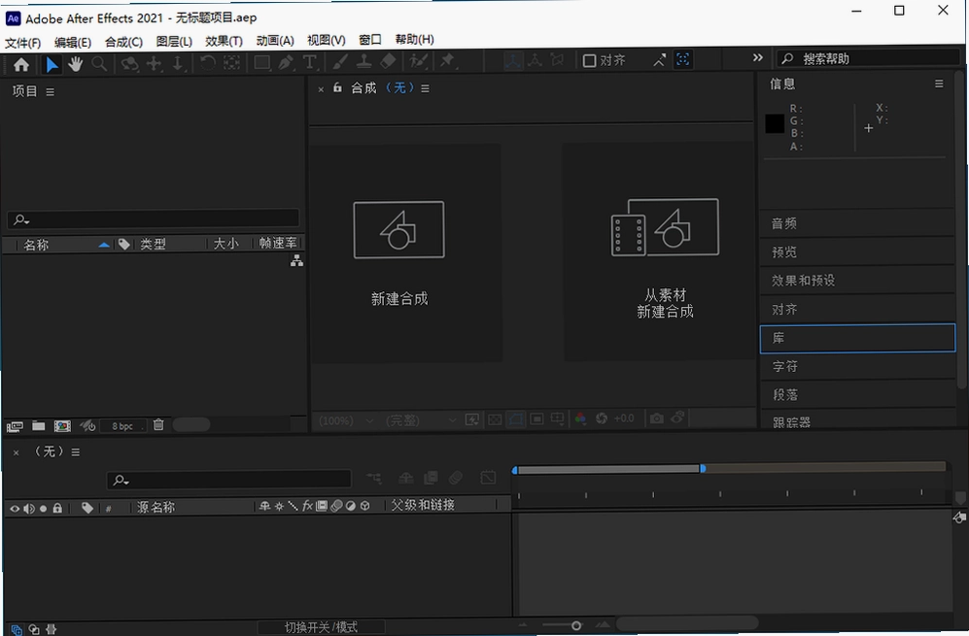Select the Pen tool

[286, 62]
